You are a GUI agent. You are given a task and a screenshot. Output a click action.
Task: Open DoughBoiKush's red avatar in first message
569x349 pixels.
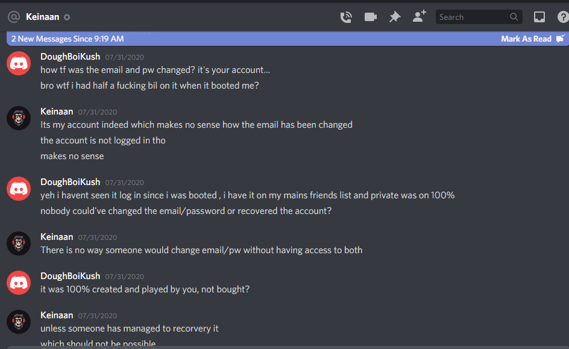pyautogui.click(x=19, y=63)
